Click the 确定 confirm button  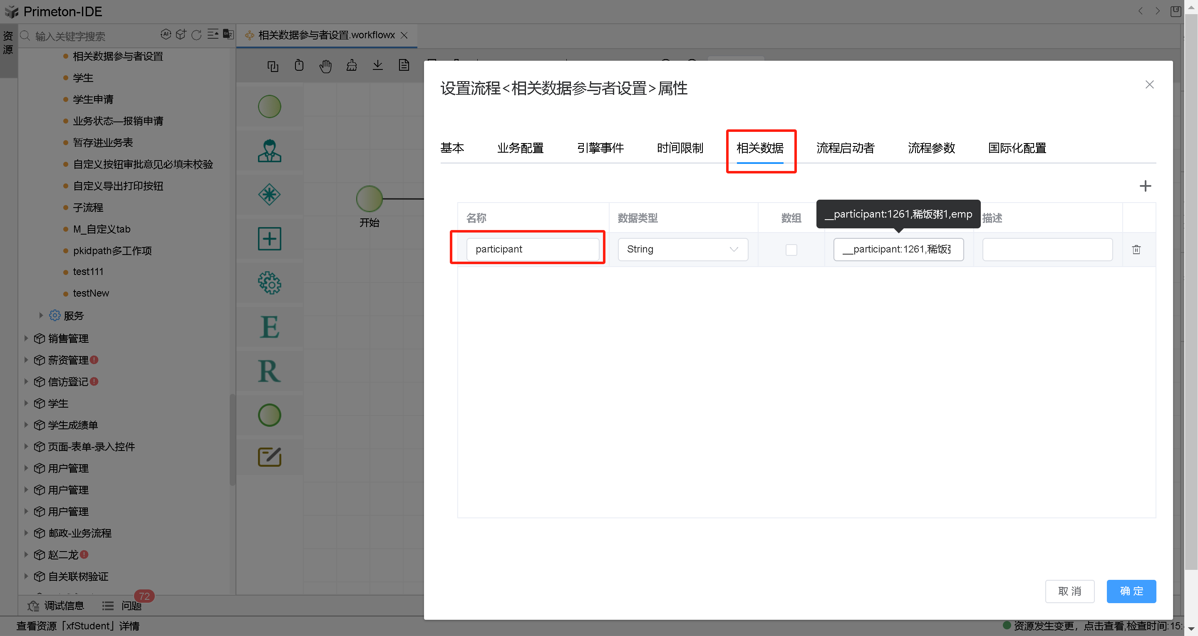1131,591
